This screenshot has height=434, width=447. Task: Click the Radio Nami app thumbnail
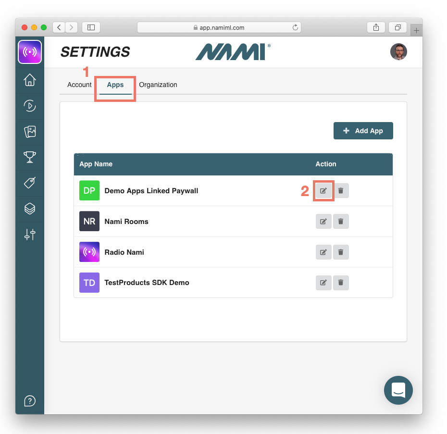(x=89, y=252)
